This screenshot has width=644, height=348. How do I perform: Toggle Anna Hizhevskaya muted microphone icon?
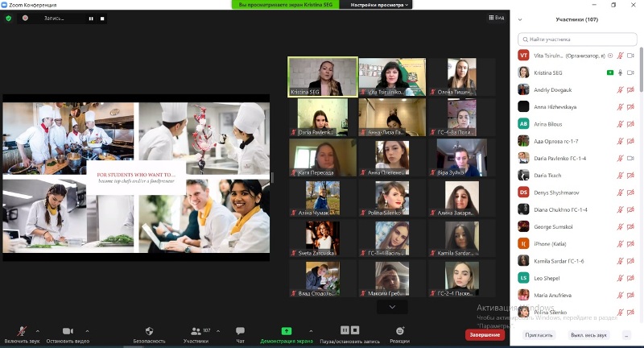point(620,107)
